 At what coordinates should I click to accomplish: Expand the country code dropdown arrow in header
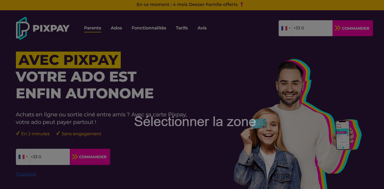pyautogui.click(x=290, y=28)
